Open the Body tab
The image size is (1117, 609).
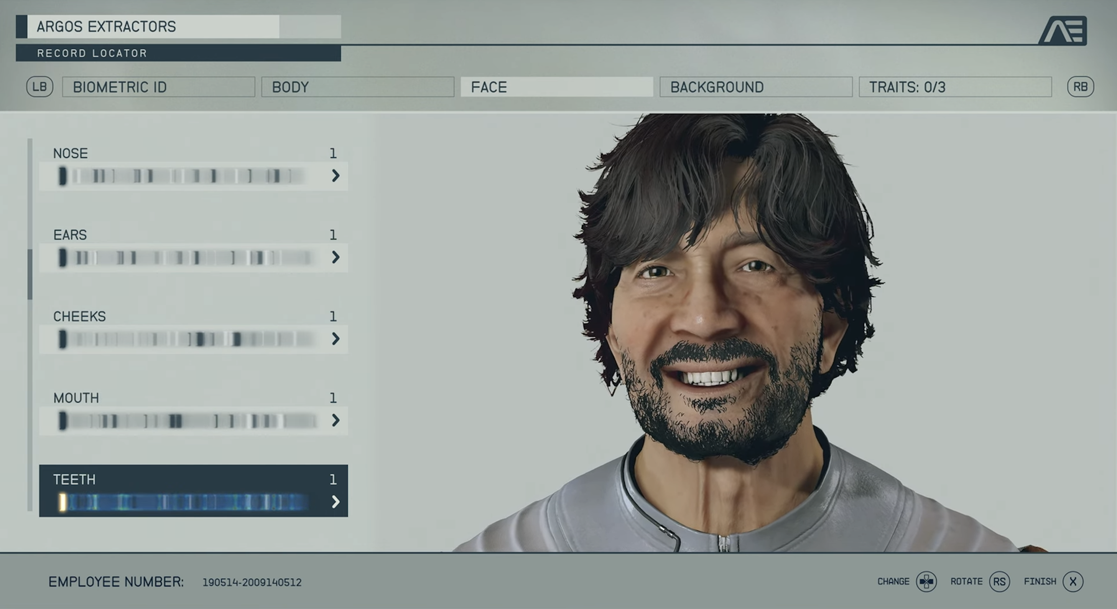[x=357, y=87]
